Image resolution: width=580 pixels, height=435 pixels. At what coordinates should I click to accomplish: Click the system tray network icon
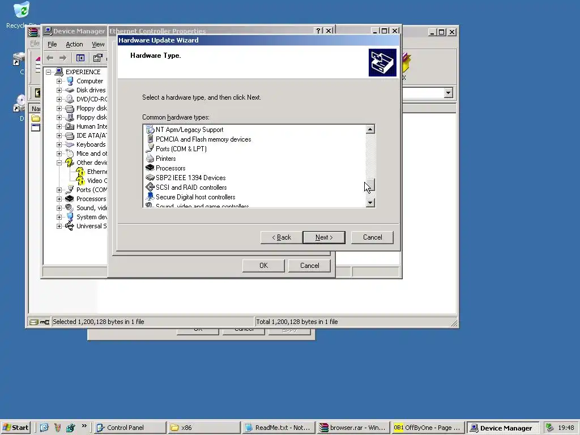[549, 428]
